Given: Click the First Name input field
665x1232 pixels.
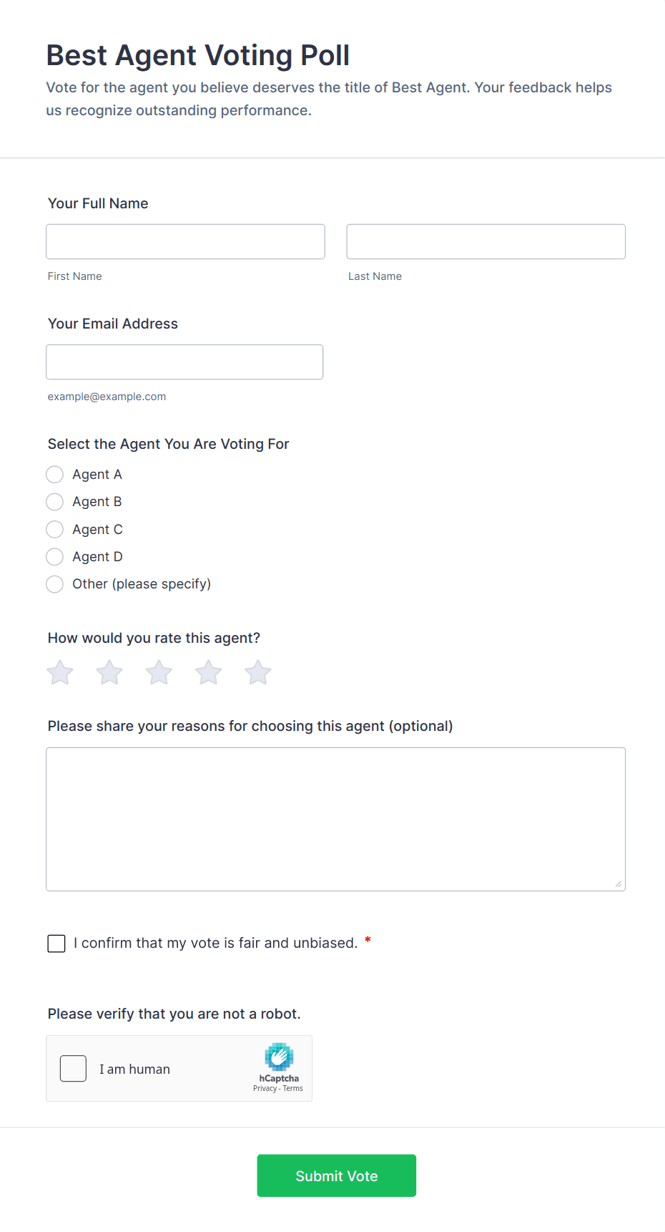Looking at the screenshot, I should [184, 241].
